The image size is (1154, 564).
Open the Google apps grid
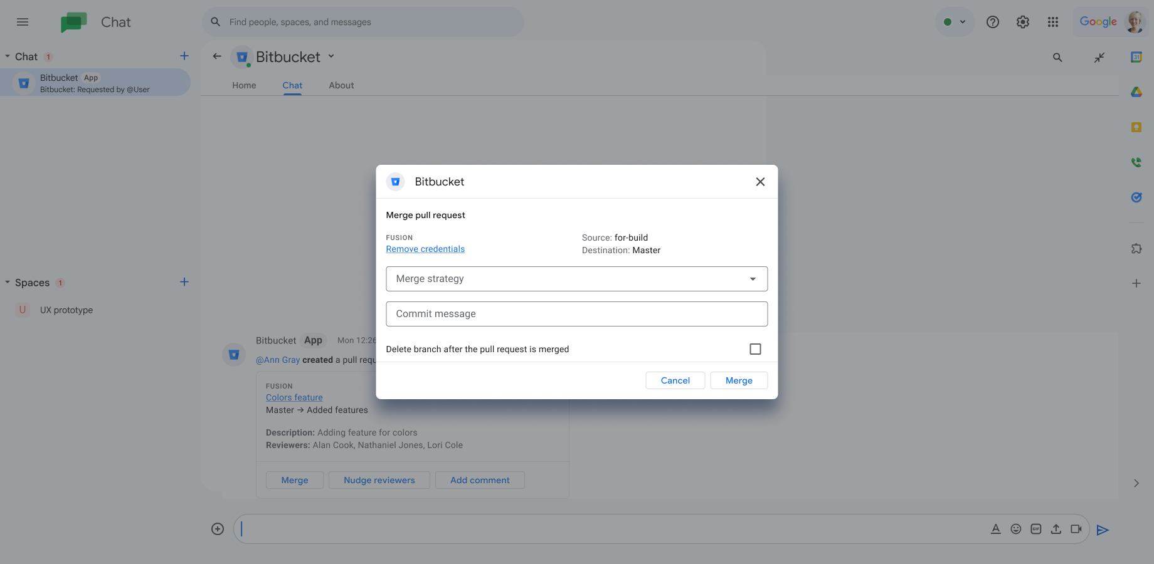(x=1053, y=22)
